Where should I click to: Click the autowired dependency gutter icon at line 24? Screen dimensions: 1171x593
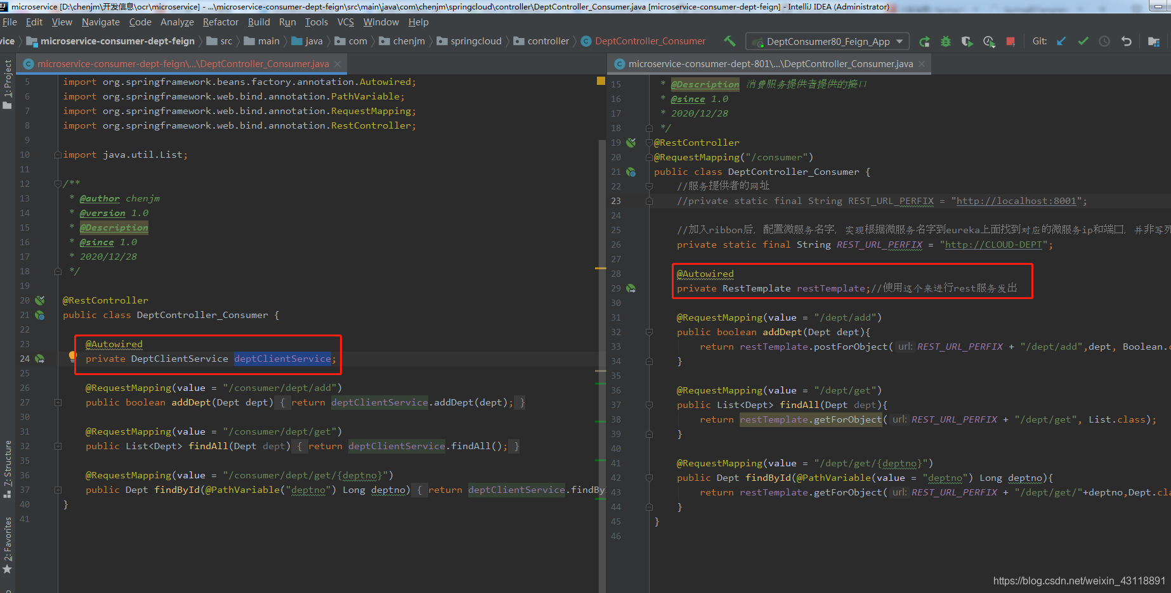[x=40, y=359]
